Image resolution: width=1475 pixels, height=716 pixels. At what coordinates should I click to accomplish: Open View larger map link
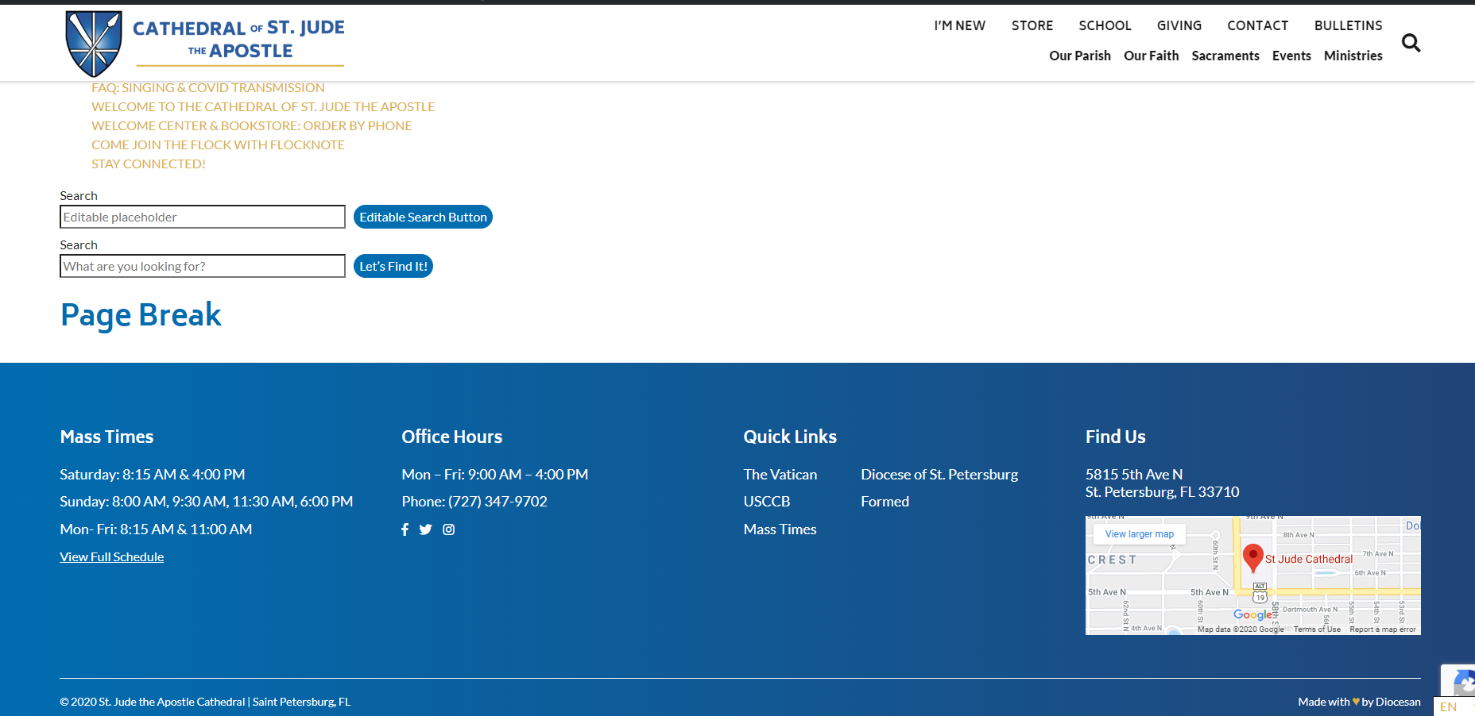click(x=1139, y=534)
